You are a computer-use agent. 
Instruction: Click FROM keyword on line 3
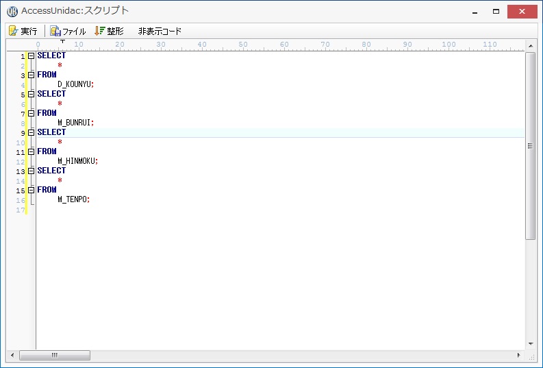(47, 75)
